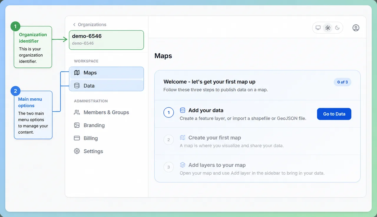This screenshot has height=217, width=377.
Task: Click the Billing credit card icon
Action: pos(77,138)
